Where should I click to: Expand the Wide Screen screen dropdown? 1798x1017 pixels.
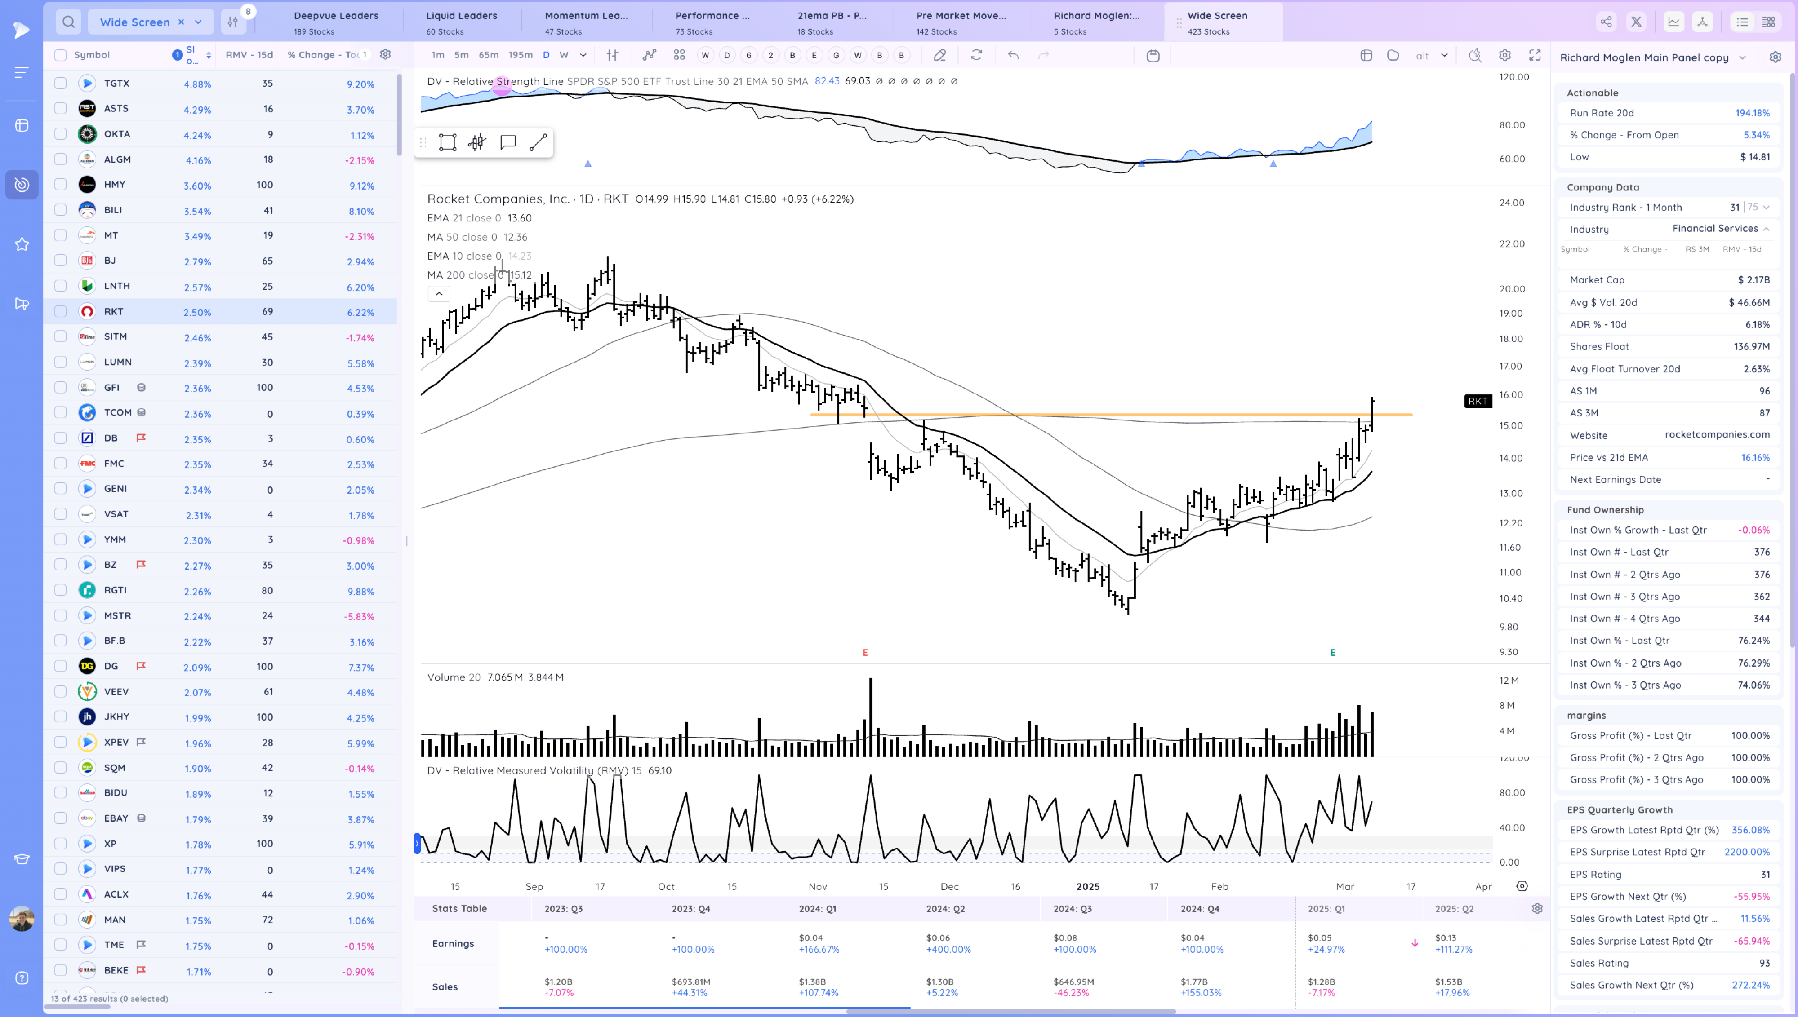[x=199, y=22]
